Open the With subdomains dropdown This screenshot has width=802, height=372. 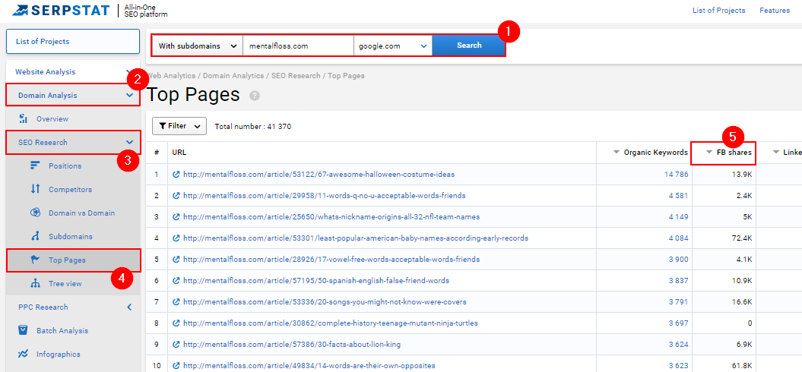197,46
